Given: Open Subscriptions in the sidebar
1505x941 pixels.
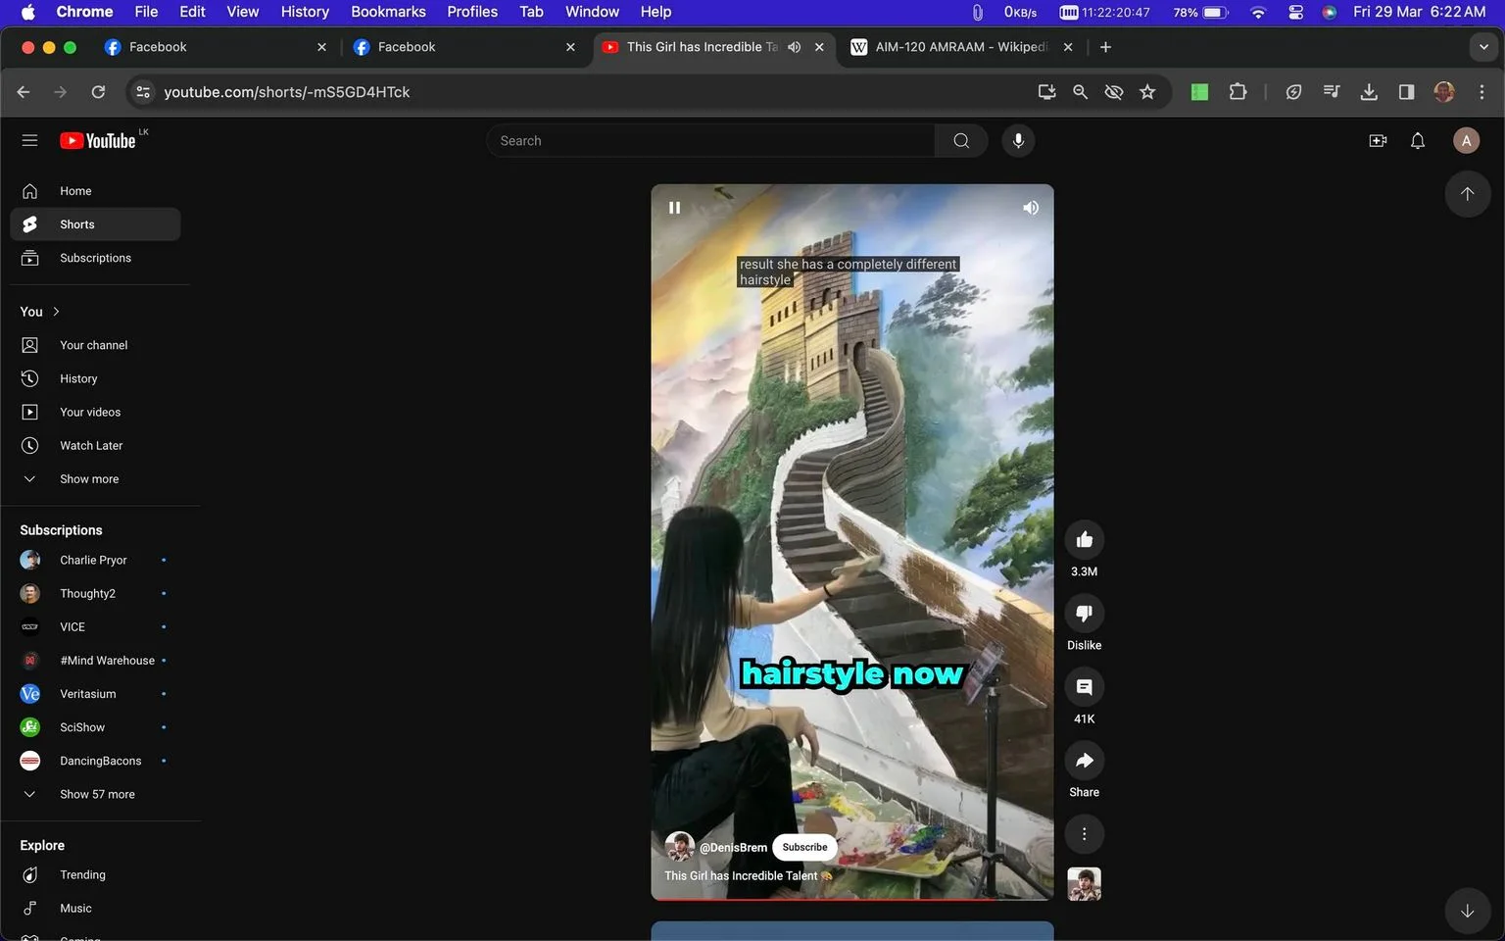Looking at the screenshot, I should (95, 258).
